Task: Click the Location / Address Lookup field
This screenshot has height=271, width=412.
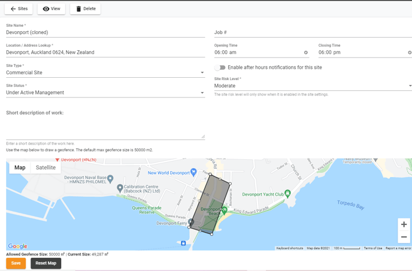Action: click(105, 52)
